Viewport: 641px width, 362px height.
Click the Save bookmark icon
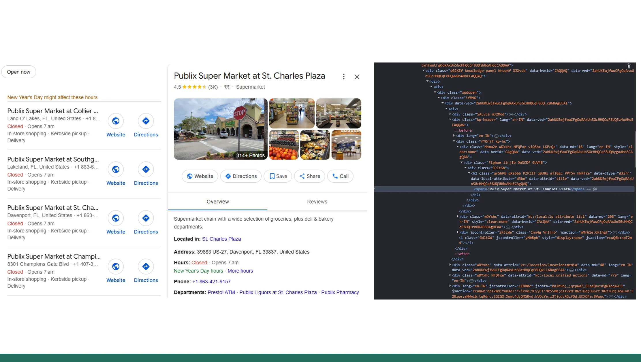[x=272, y=176]
